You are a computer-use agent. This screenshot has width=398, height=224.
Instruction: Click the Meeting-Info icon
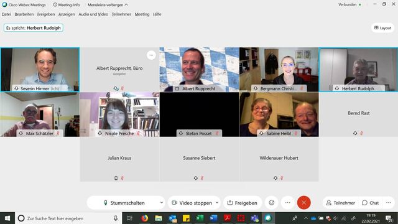pos(55,4)
